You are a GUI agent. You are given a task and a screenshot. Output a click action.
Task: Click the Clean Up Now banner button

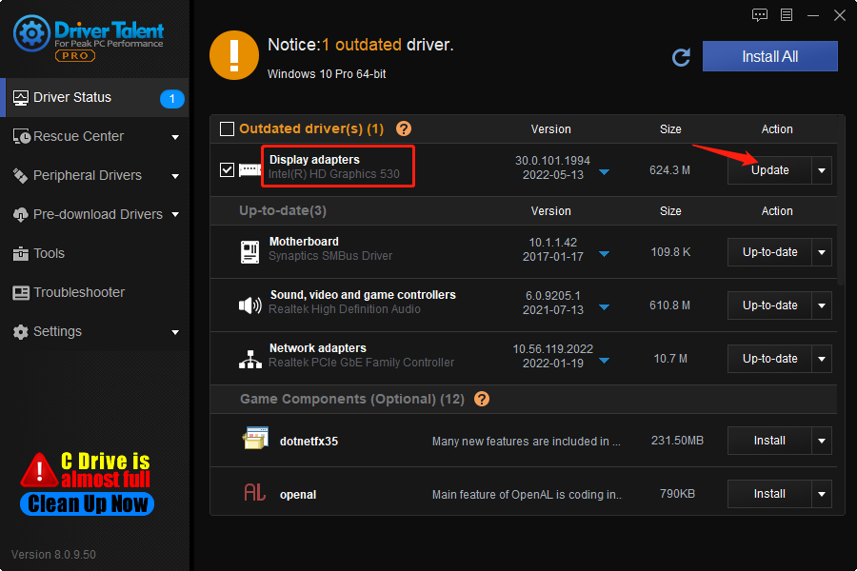(x=88, y=503)
